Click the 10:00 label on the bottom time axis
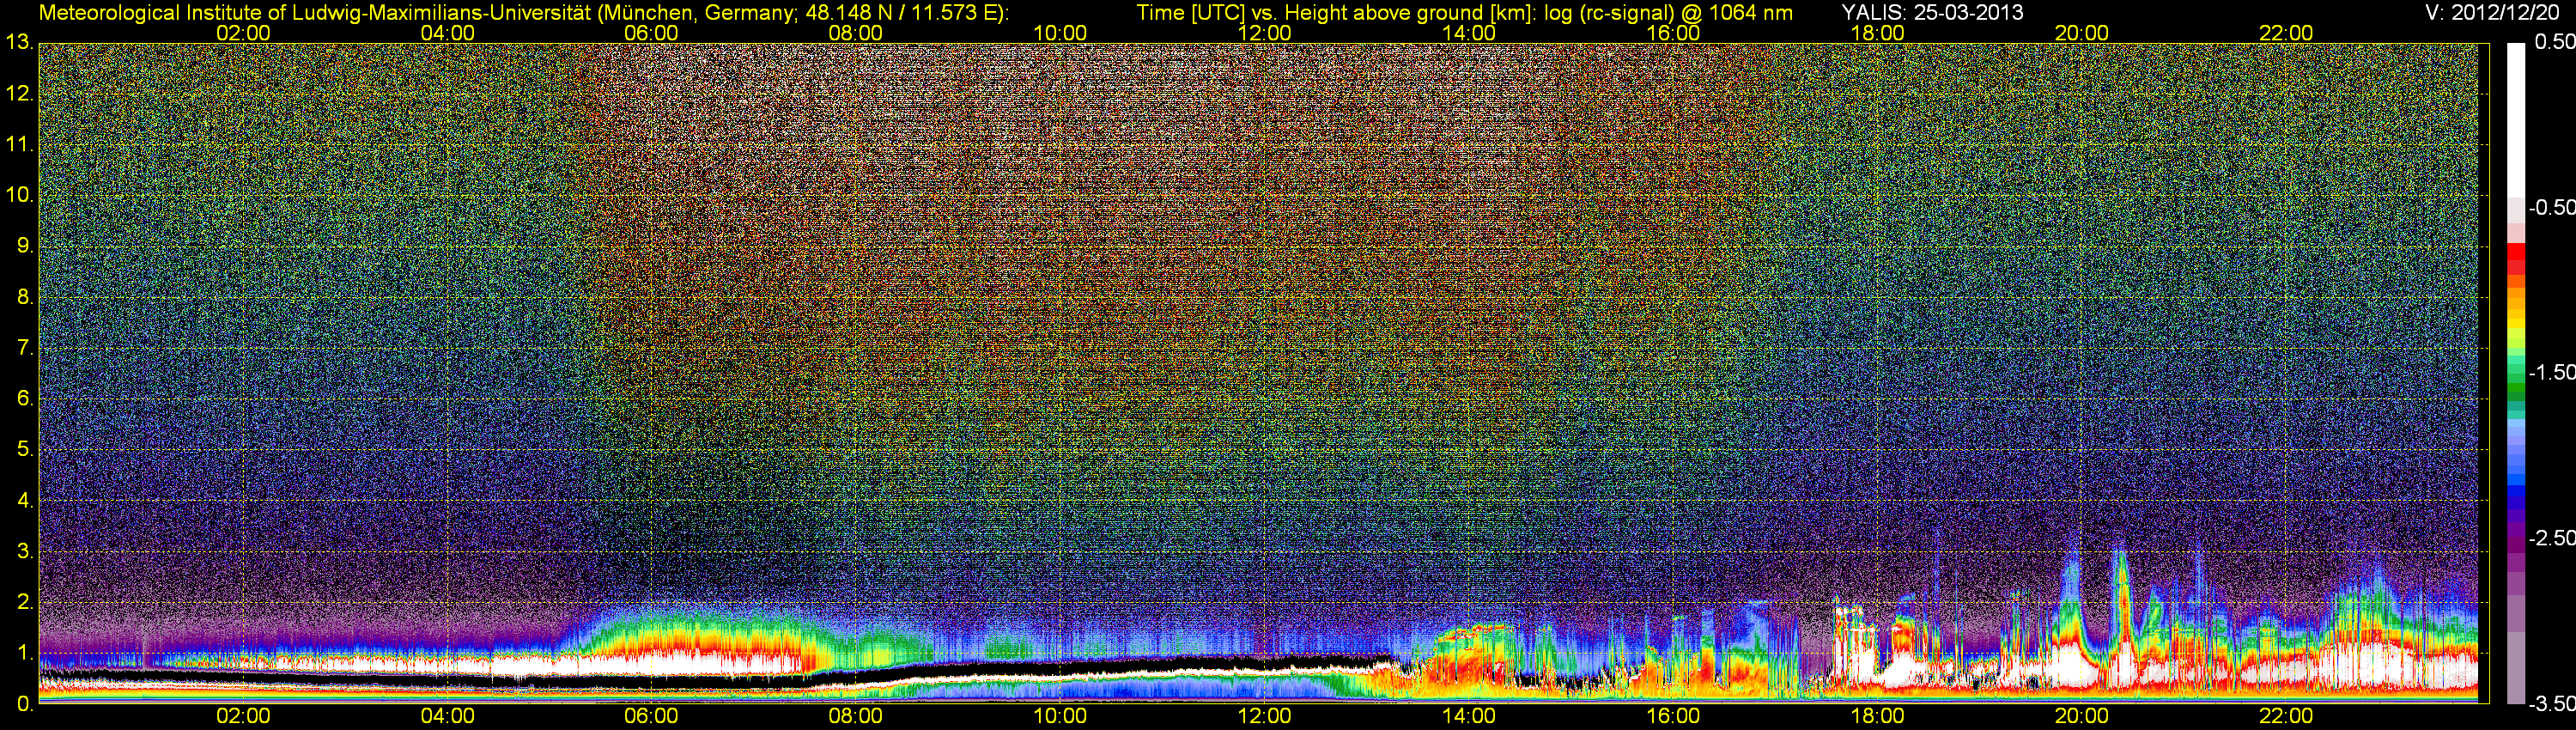The width and height of the screenshot is (2576, 730). click(x=1060, y=716)
